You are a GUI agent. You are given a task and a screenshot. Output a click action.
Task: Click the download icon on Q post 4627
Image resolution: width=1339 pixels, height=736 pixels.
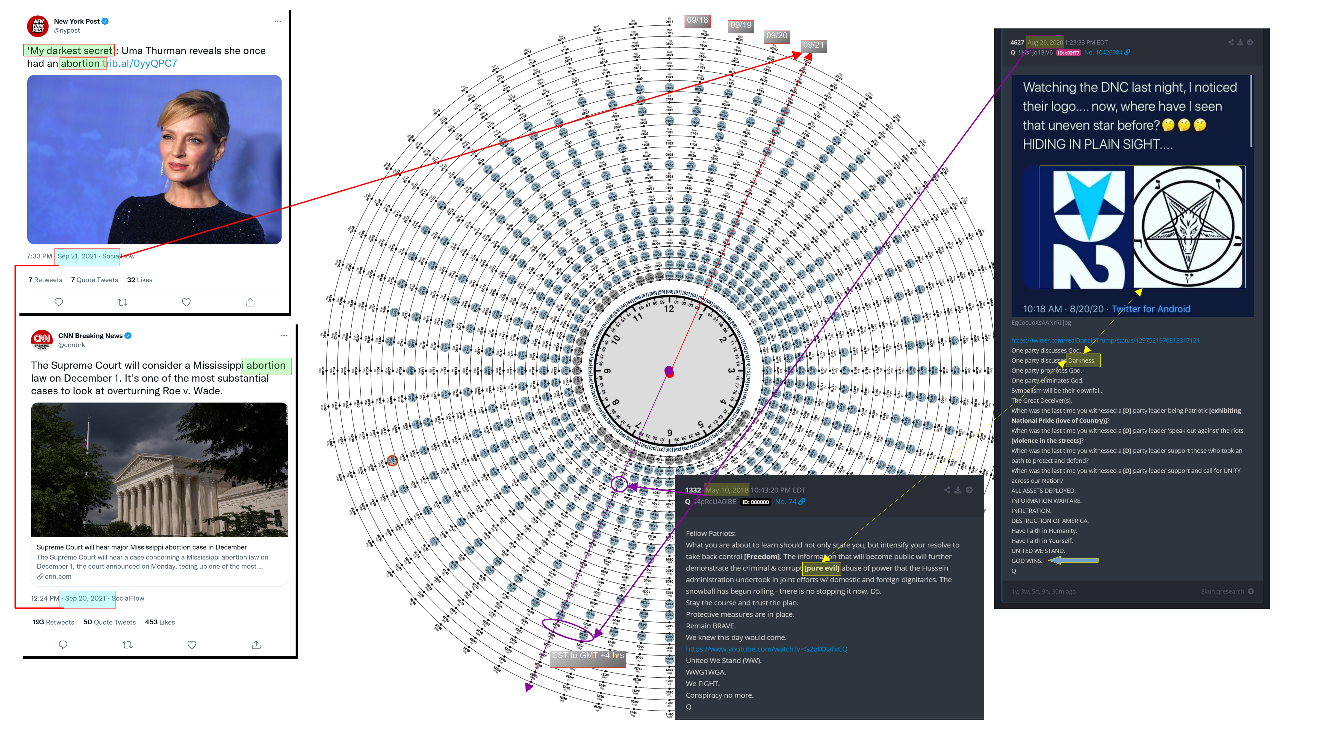pos(1240,43)
